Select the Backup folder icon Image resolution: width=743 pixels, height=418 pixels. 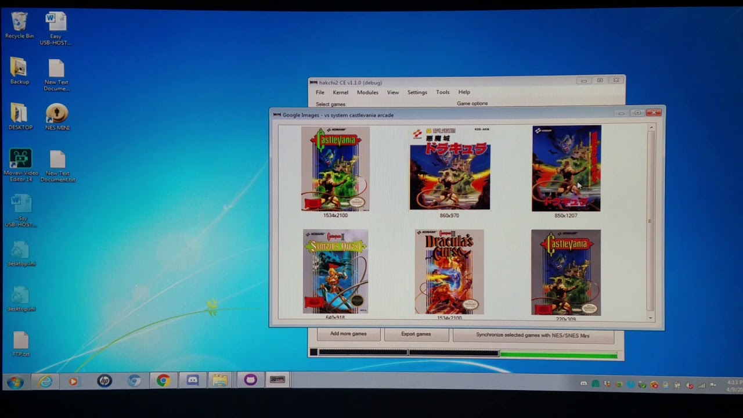tap(19, 71)
